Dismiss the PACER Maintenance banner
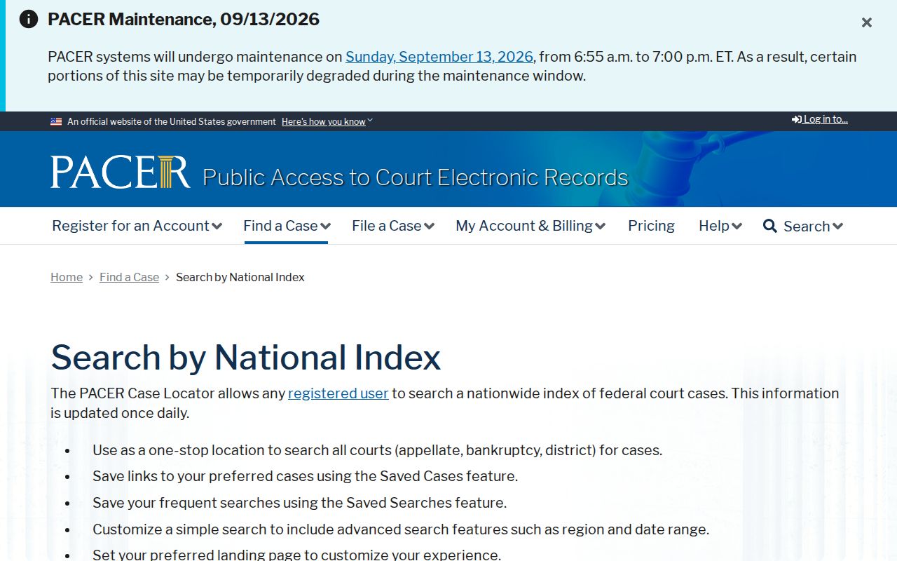This screenshot has height=561, width=897. point(867,22)
